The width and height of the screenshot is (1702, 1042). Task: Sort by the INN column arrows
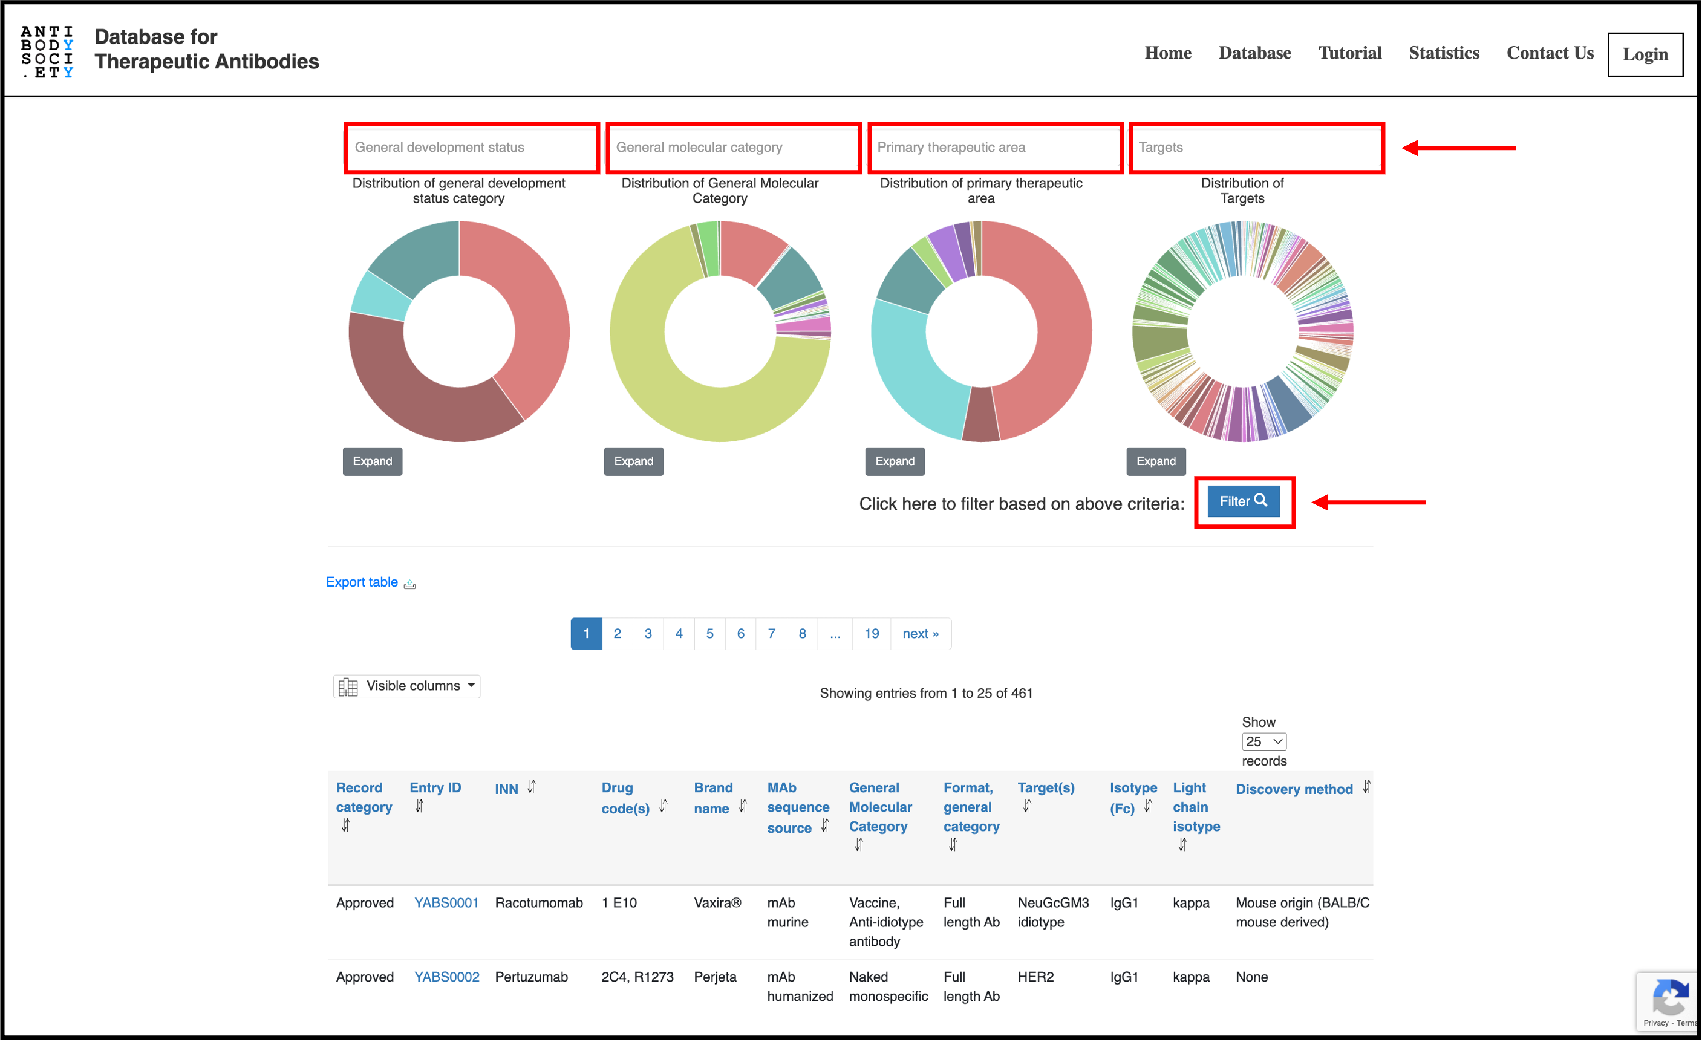pyautogui.click(x=531, y=787)
